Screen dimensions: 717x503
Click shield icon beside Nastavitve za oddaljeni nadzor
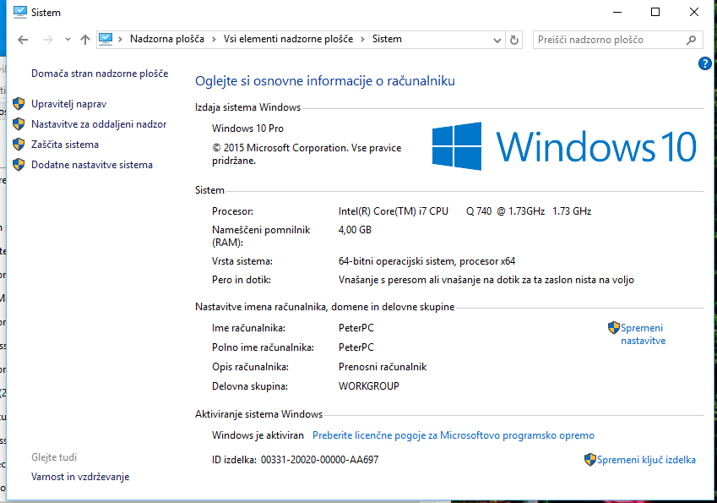19,124
